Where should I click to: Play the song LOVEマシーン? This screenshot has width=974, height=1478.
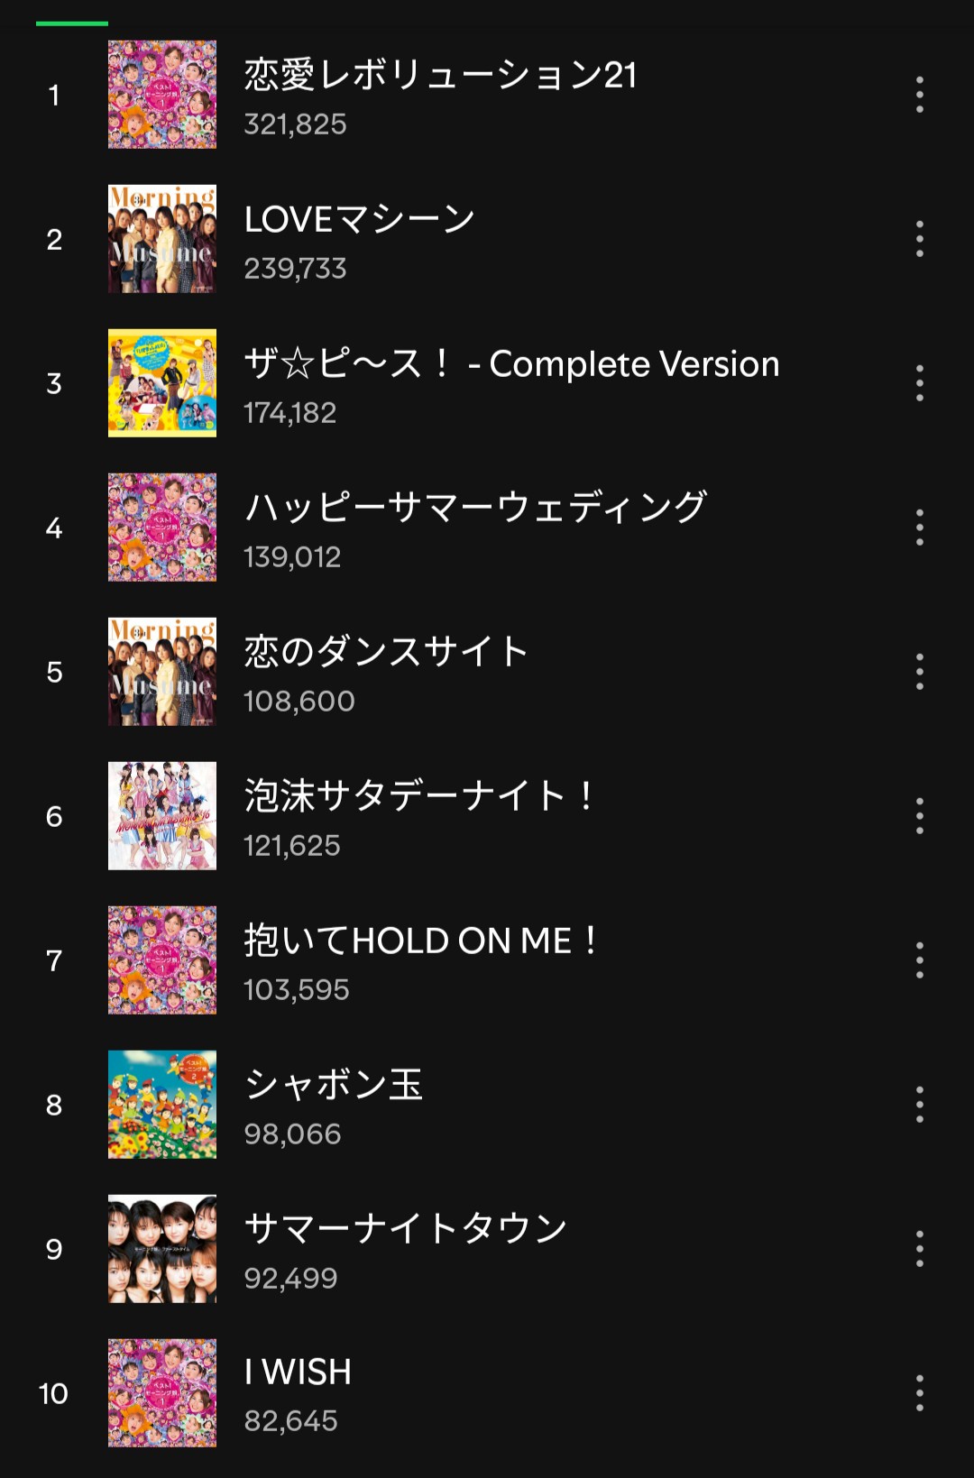tap(359, 220)
